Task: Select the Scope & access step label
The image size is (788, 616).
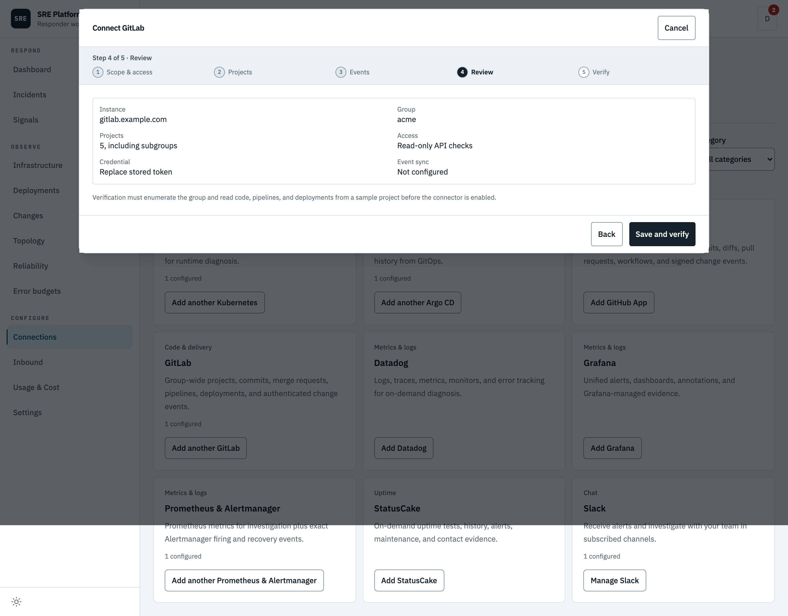Action: 129,72
